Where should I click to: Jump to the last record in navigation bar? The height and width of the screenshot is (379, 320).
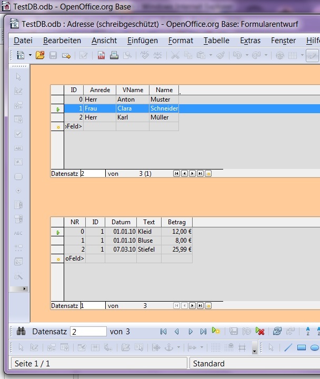pos(203,332)
